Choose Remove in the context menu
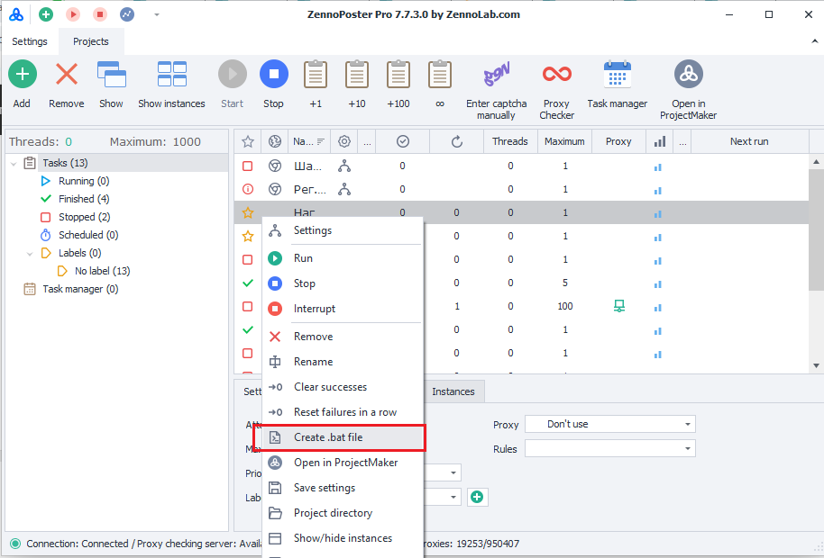 [x=343, y=337]
